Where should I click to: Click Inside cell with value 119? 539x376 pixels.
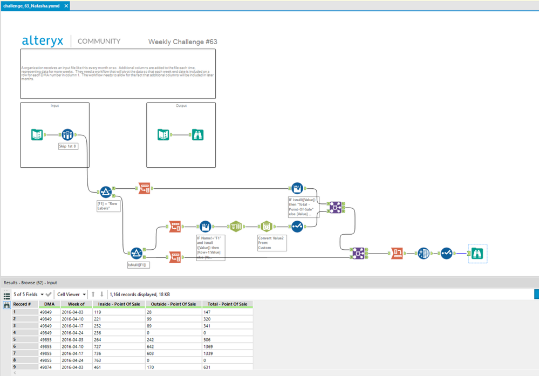119,312
